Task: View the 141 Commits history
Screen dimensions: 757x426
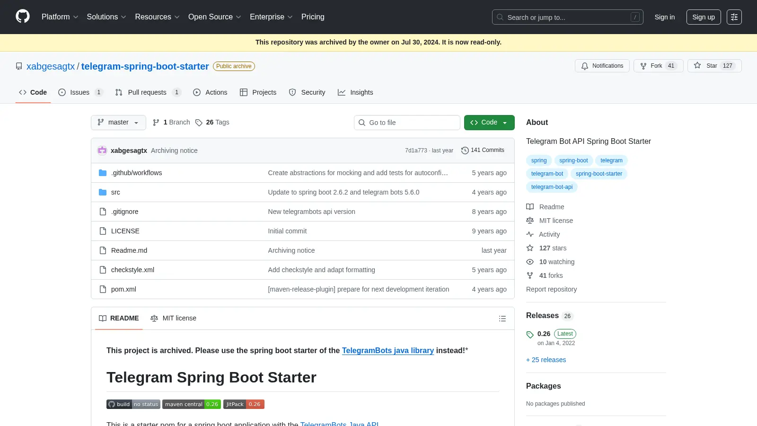Action: point(483,150)
